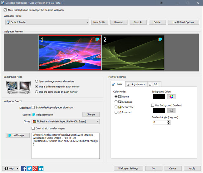203x173 pixels.
Task: Click the gradient color picker sphere button
Action: [x=171, y=110]
